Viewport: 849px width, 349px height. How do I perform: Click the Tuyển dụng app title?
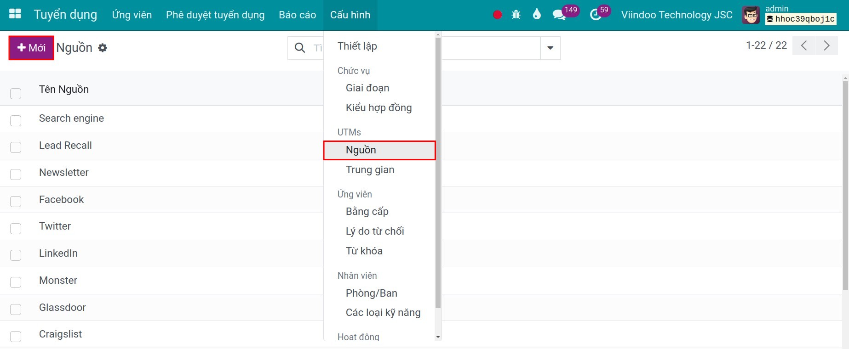click(65, 15)
